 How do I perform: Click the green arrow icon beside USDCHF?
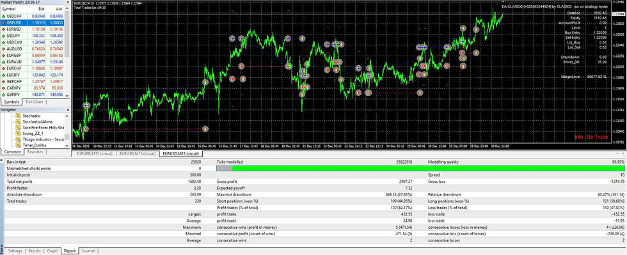click(3, 16)
